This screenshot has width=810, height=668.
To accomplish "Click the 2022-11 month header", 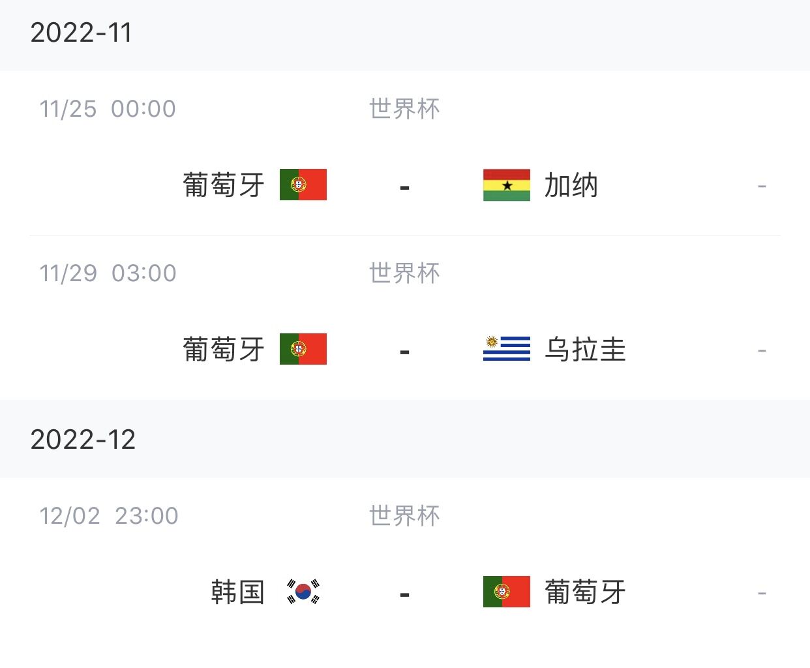I will [82, 33].
